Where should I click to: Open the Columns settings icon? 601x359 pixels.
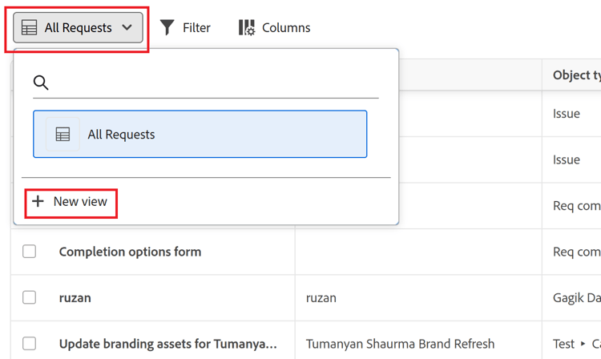[247, 28]
